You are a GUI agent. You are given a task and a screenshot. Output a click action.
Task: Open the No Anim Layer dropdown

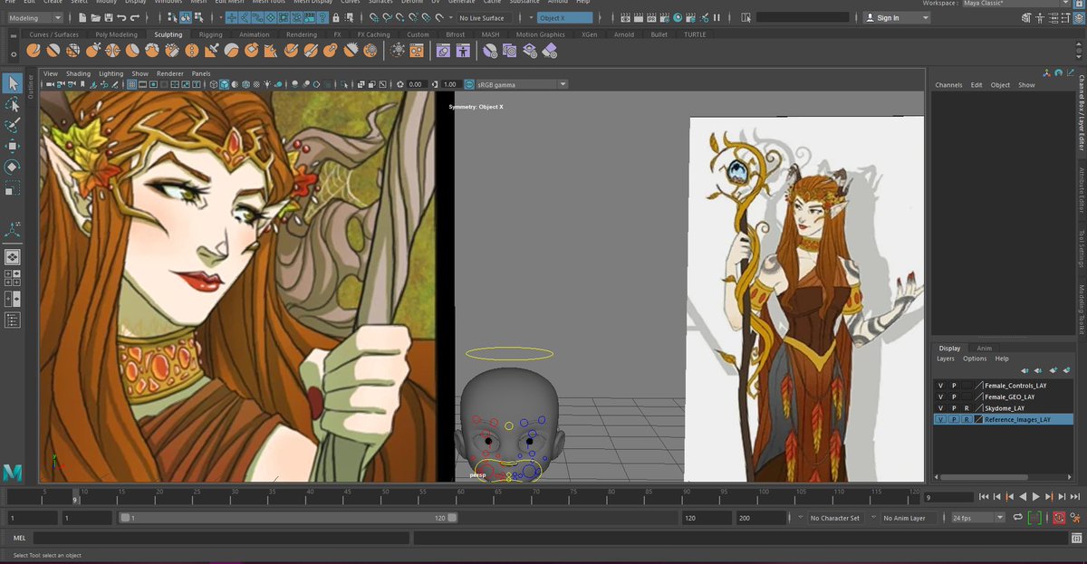(x=909, y=518)
